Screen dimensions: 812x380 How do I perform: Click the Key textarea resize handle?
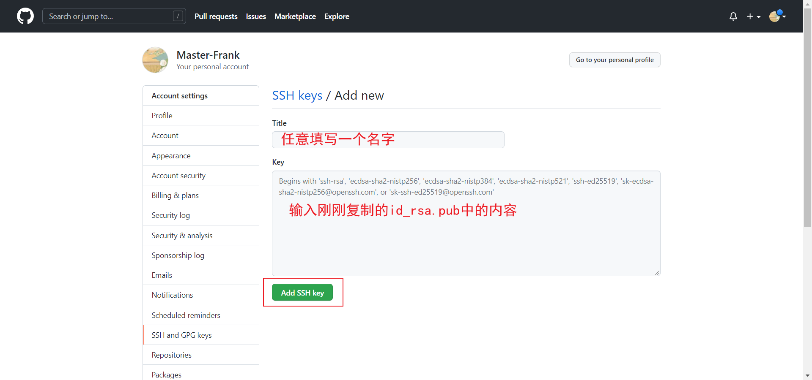click(x=657, y=273)
